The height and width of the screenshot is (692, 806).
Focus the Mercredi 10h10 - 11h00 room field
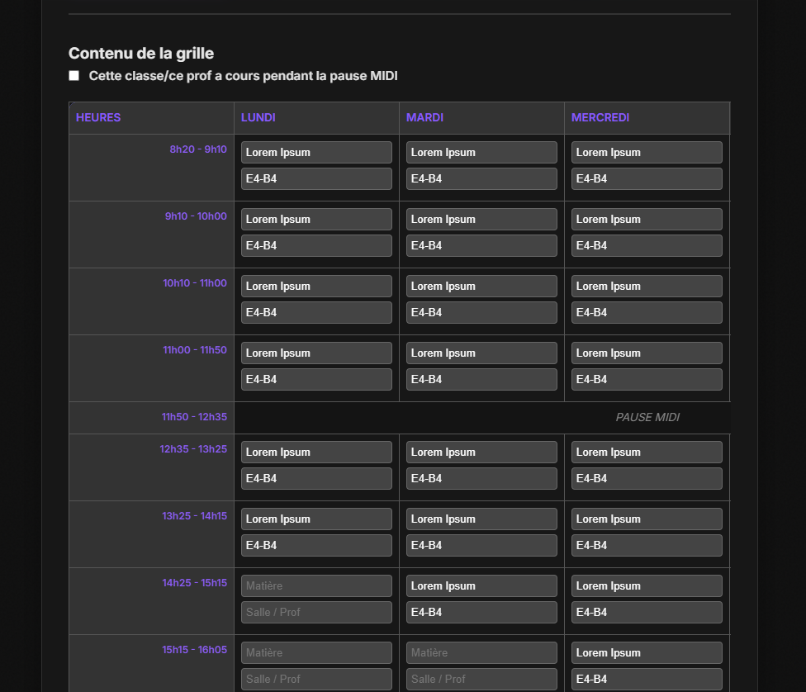click(x=647, y=313)
